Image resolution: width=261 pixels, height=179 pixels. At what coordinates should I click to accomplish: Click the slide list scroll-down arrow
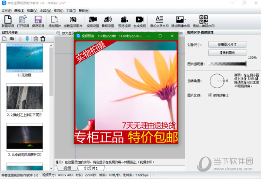[51, 168]
